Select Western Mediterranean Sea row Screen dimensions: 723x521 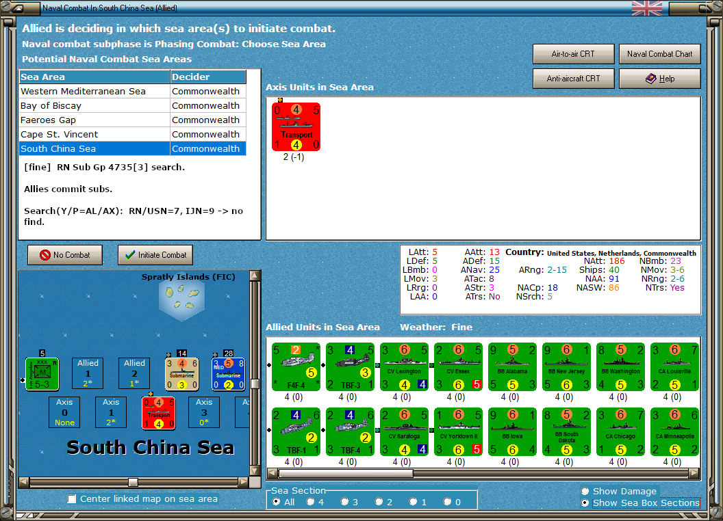pos(133,91)
